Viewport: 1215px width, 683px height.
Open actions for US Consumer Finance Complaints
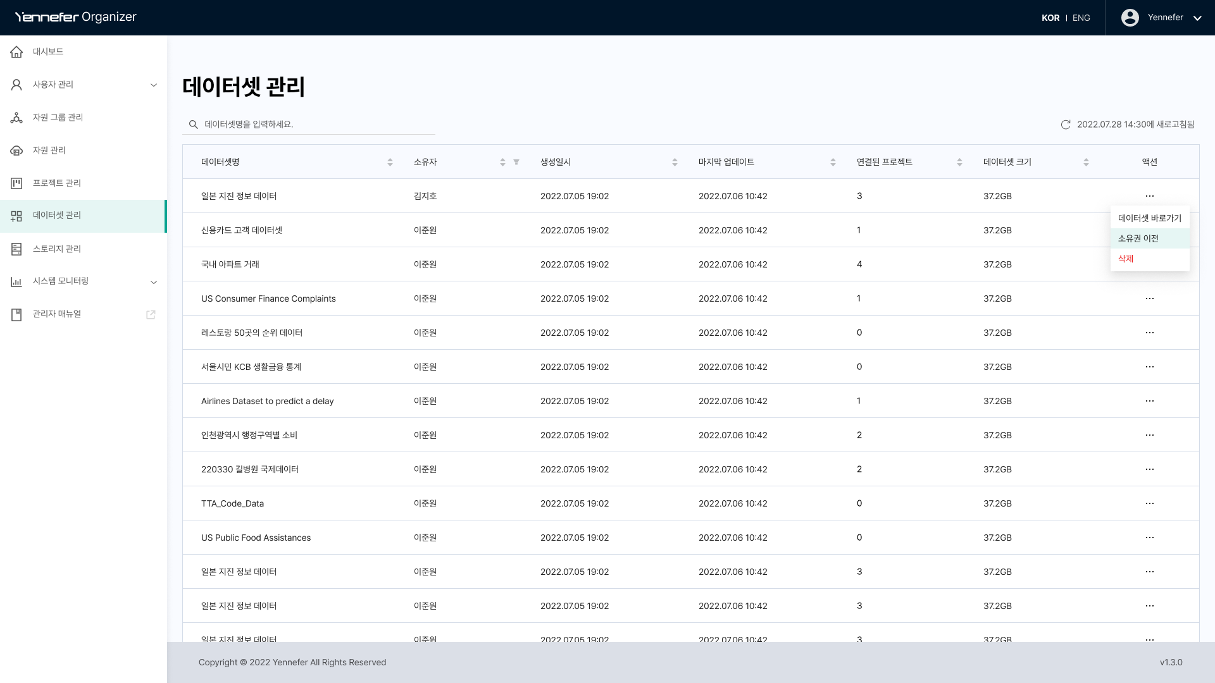(x=1149, y=298)
